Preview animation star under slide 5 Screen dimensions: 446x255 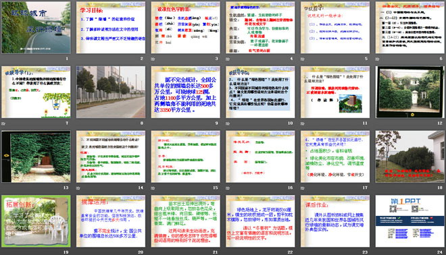303,59
